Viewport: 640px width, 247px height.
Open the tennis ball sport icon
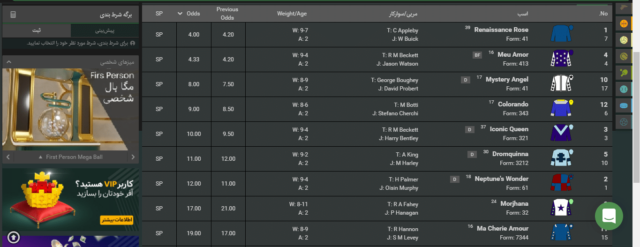point(624,56)
